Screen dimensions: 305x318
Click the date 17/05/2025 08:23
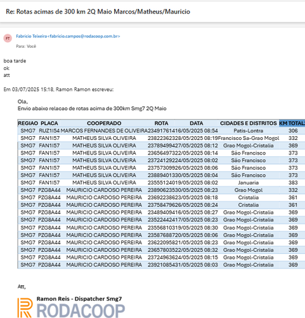[197, 219]
